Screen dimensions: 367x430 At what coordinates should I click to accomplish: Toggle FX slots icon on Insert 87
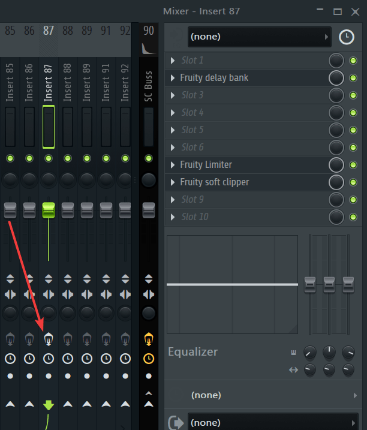click(x=49, y=339)
